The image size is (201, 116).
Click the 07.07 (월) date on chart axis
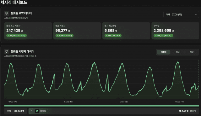tap(124, 102)
